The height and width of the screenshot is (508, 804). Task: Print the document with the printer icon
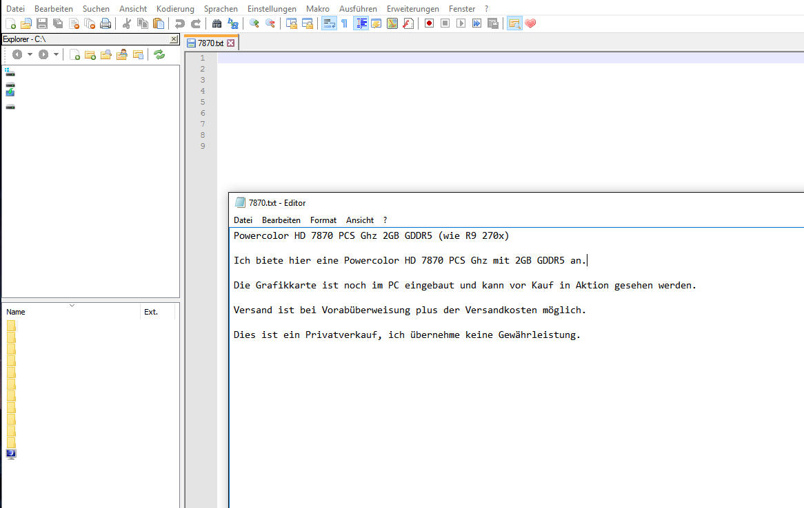point(105,23)
